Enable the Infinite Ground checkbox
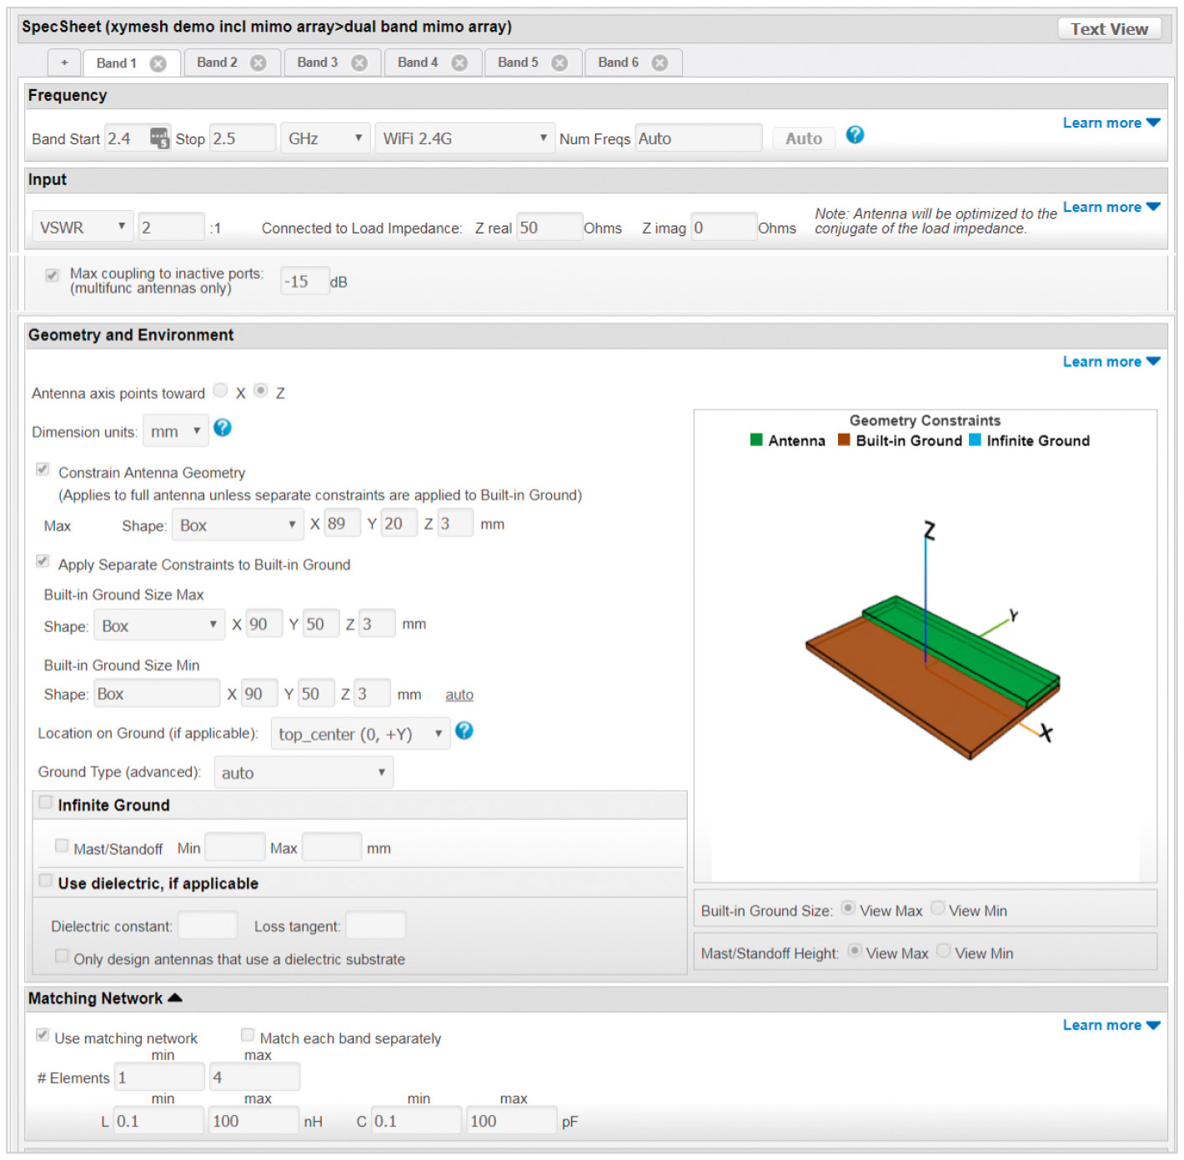The height and width of the screenshot is (1160, 1184). (x=46, y=803)
